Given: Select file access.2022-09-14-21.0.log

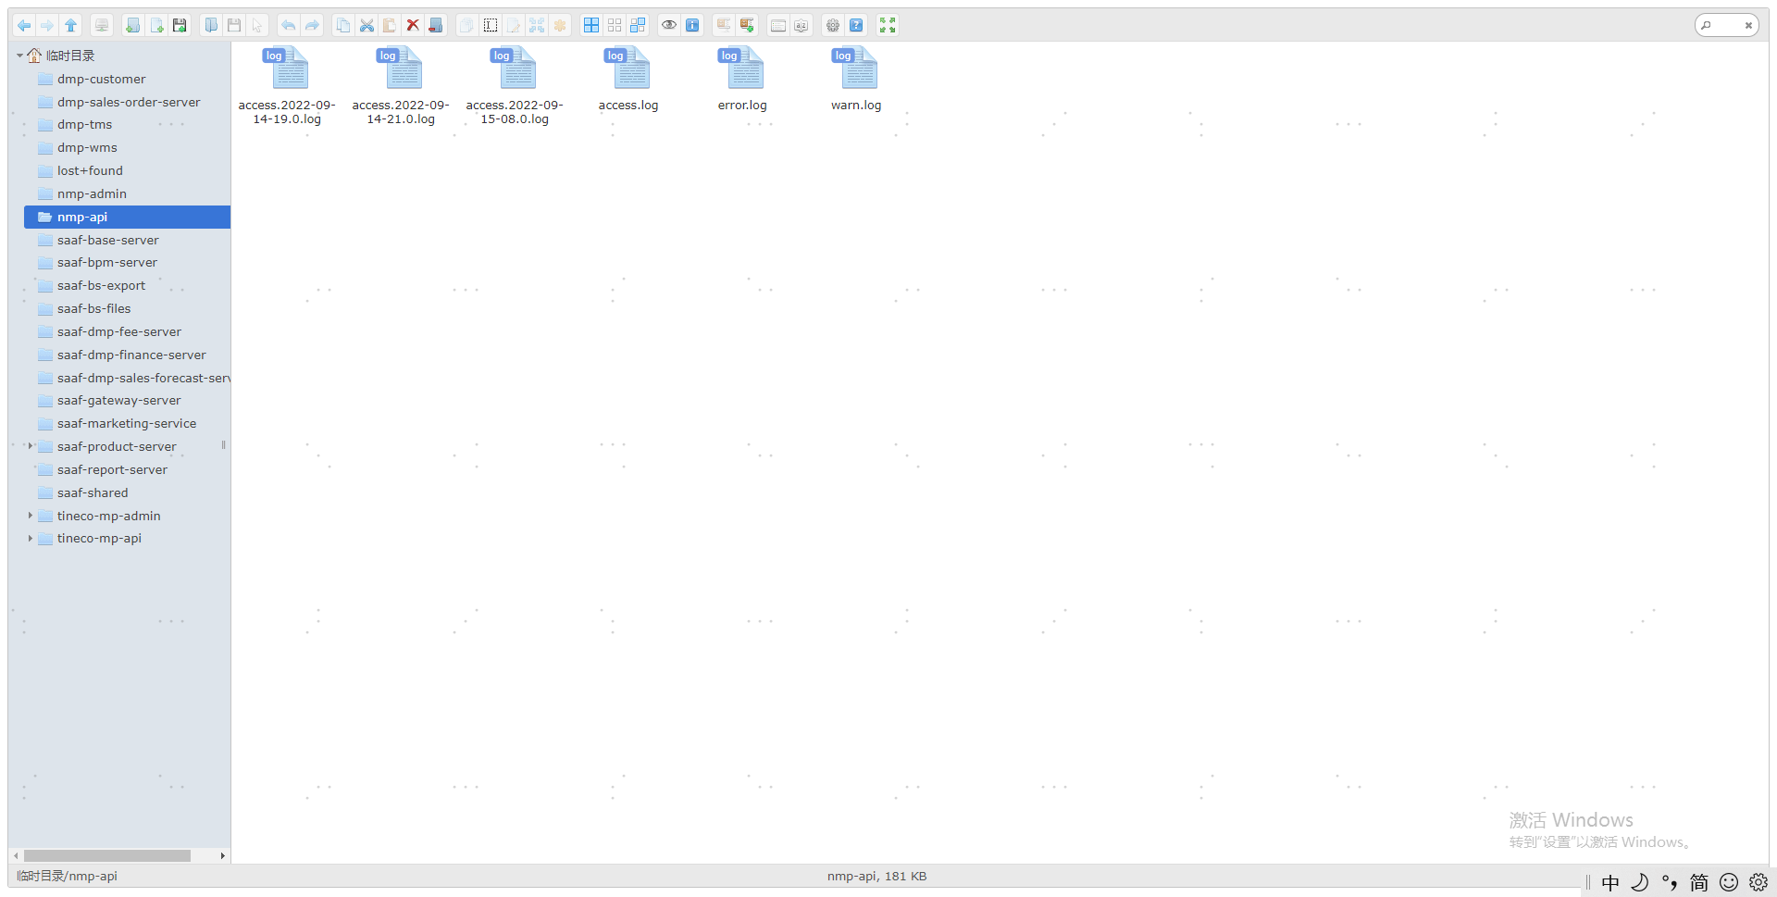Looking at the screenshot, I should click(401, 85).
